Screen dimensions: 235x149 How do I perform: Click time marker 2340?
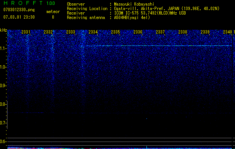click(x=228, y=32)
